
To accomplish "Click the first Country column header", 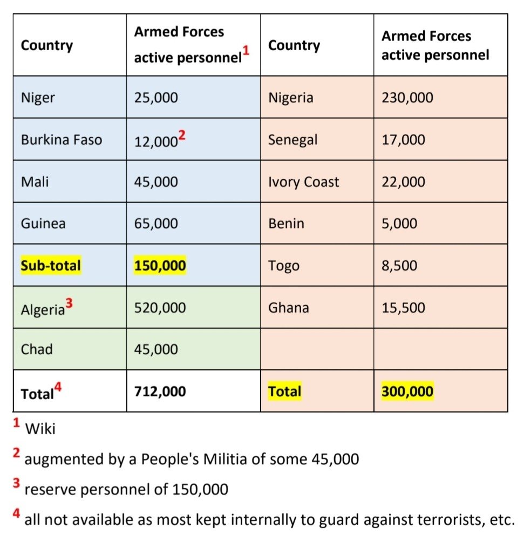I will click(x=47, y=45).
